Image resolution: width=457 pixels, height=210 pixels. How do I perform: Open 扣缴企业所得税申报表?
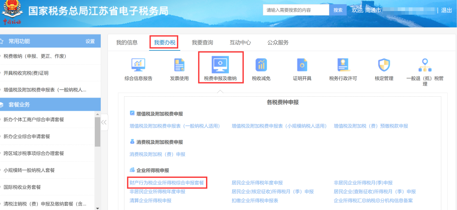tap(255, 200)
